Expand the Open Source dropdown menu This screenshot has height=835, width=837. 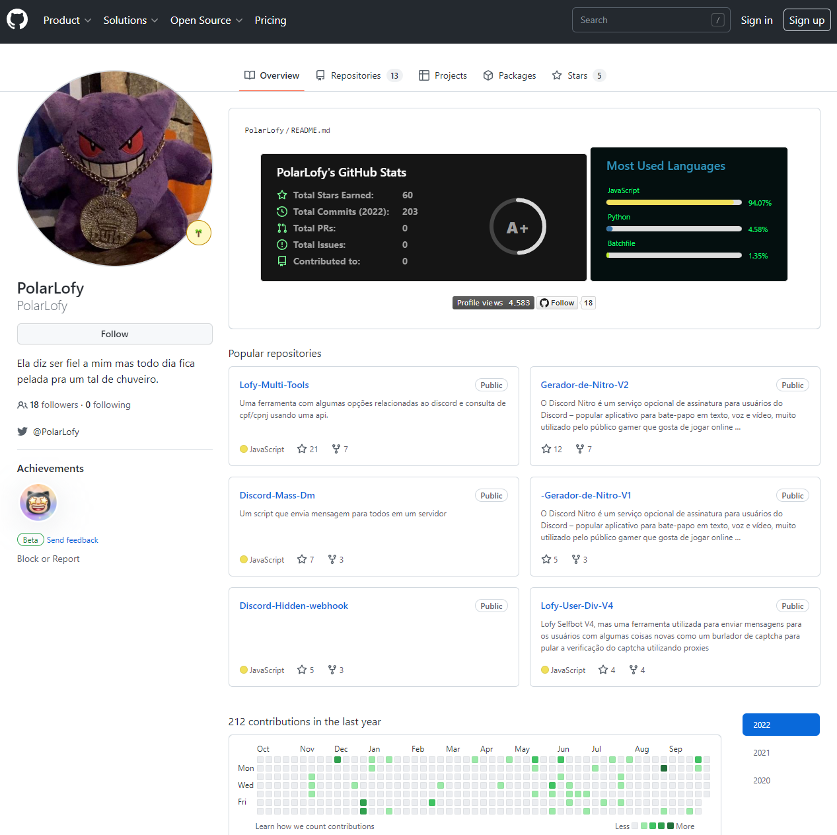click(x=206, y=20)
